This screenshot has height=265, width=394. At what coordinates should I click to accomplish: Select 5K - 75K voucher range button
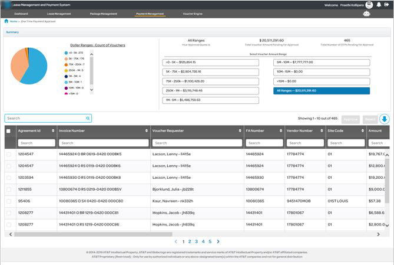[x=211, y=72]
